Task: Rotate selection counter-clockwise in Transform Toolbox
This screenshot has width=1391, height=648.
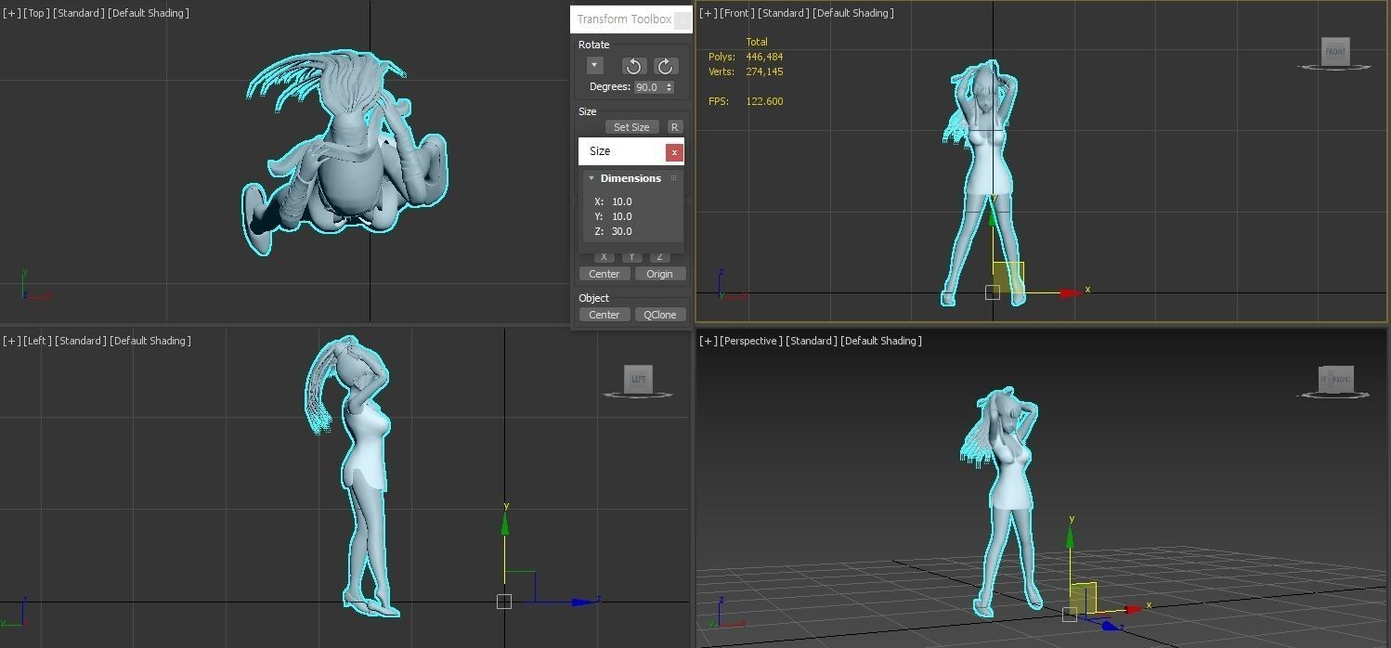Action: click(633, 66)
